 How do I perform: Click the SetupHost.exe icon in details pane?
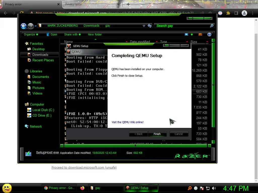coord(28,154)
